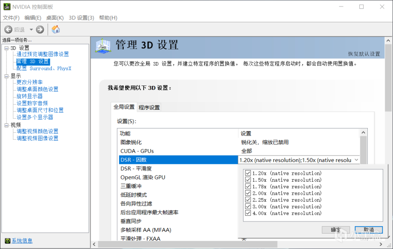Click the 取消 button
The height and width of the screenshot is (249, 393).
point(369,230)
